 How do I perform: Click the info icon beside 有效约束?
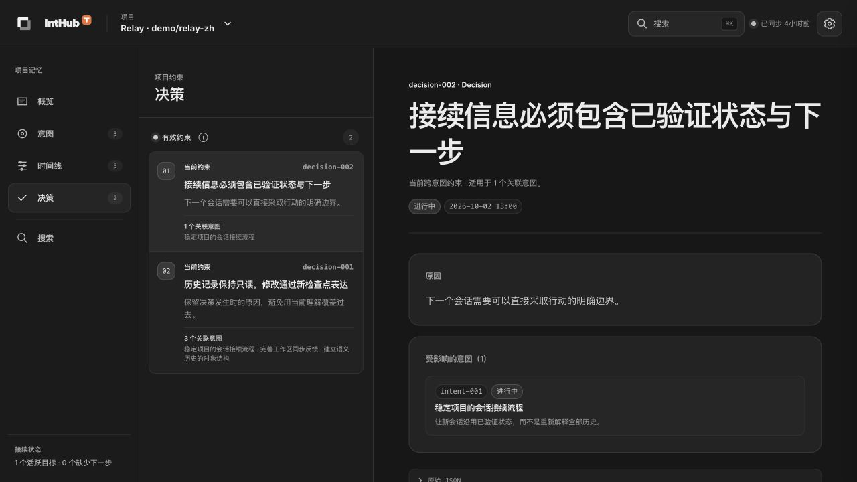(x=203, y=137)
